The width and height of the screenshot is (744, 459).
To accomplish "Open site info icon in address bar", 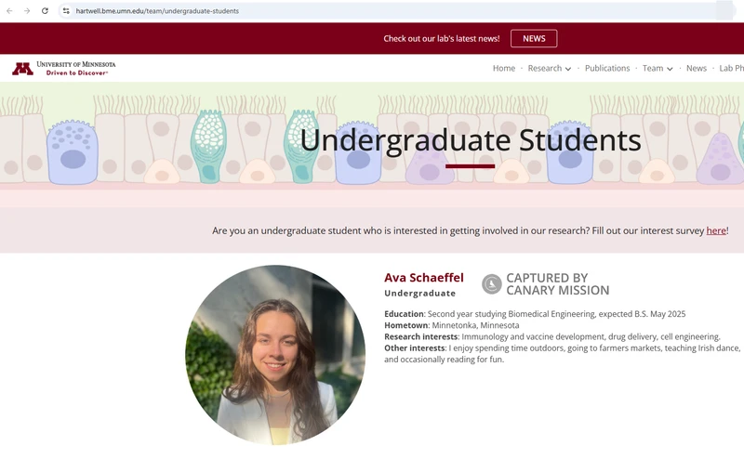I will coord(66,11).
